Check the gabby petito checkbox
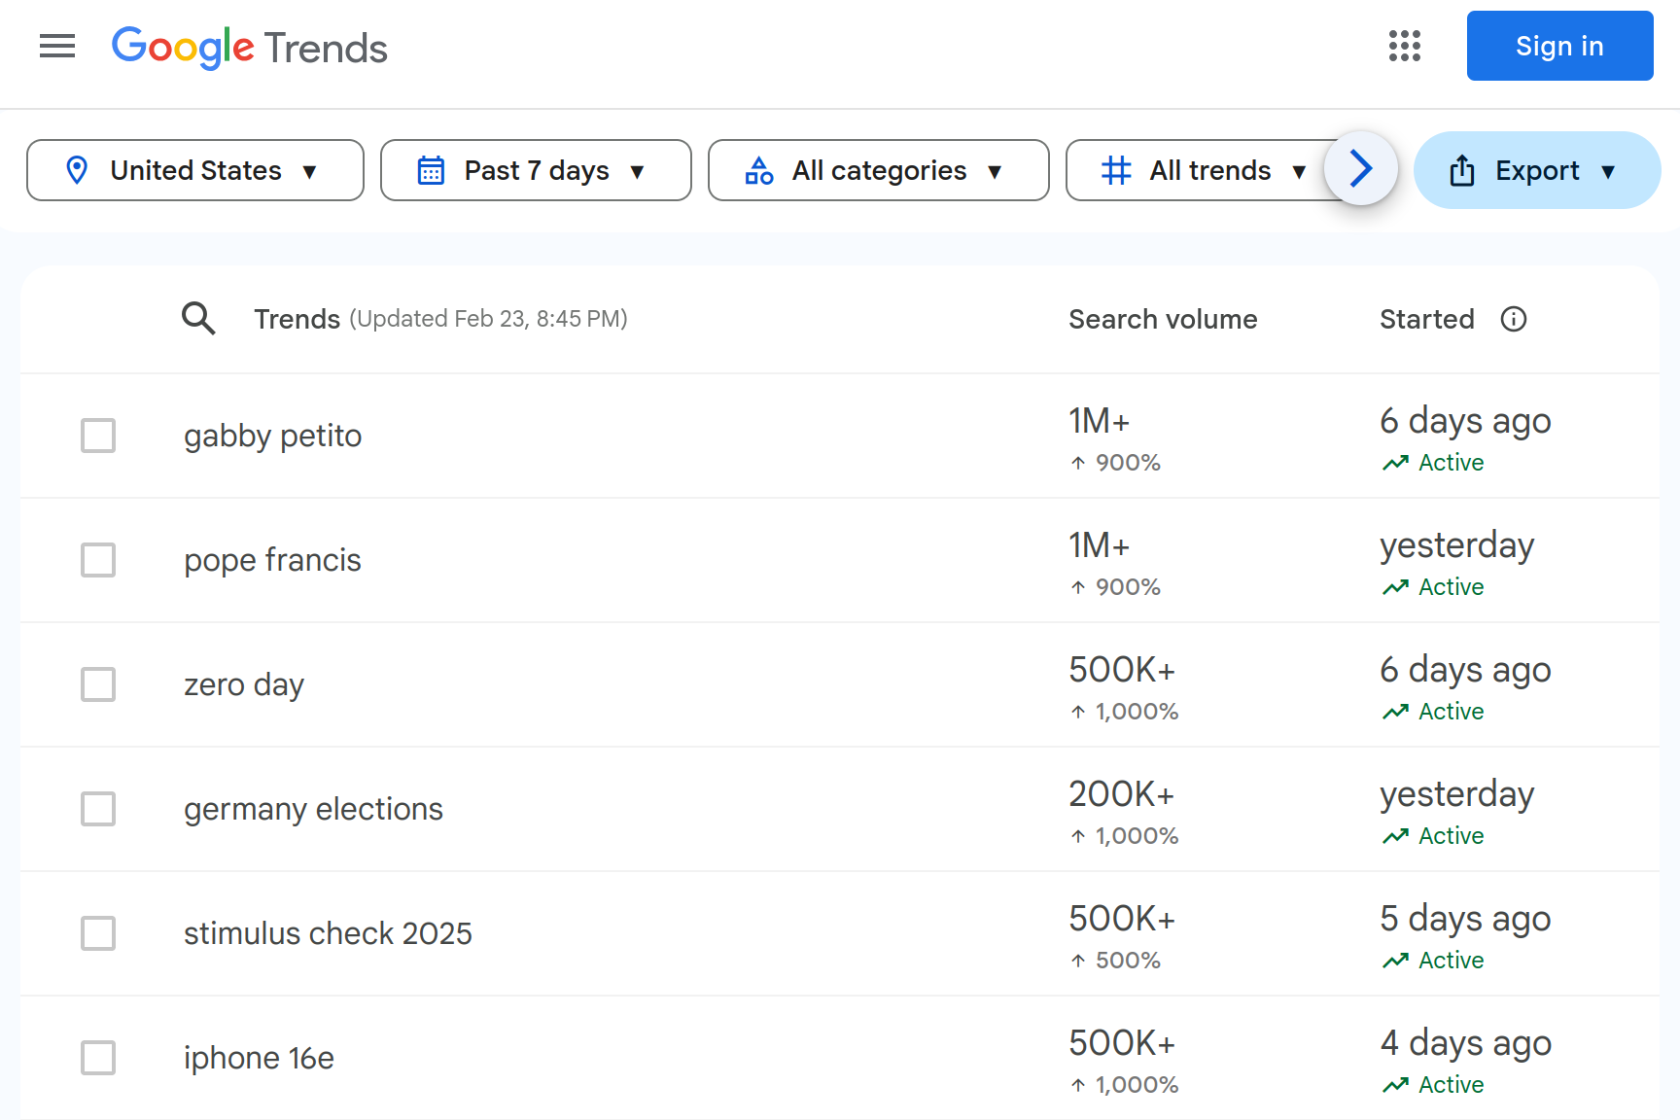The height and width of the screenshot is (1120, 1680). [98, 436]
